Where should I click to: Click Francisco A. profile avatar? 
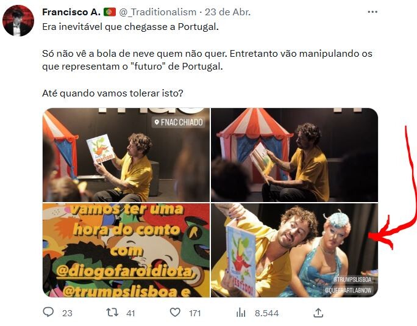[x=18, y=21]
